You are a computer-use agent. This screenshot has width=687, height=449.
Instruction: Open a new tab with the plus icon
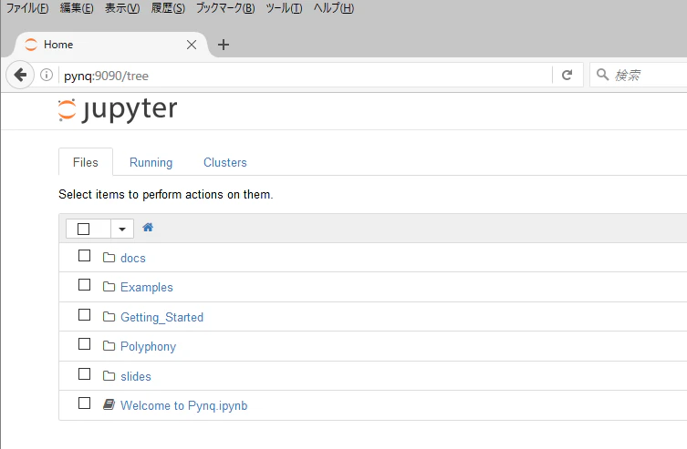pos(224,45)
